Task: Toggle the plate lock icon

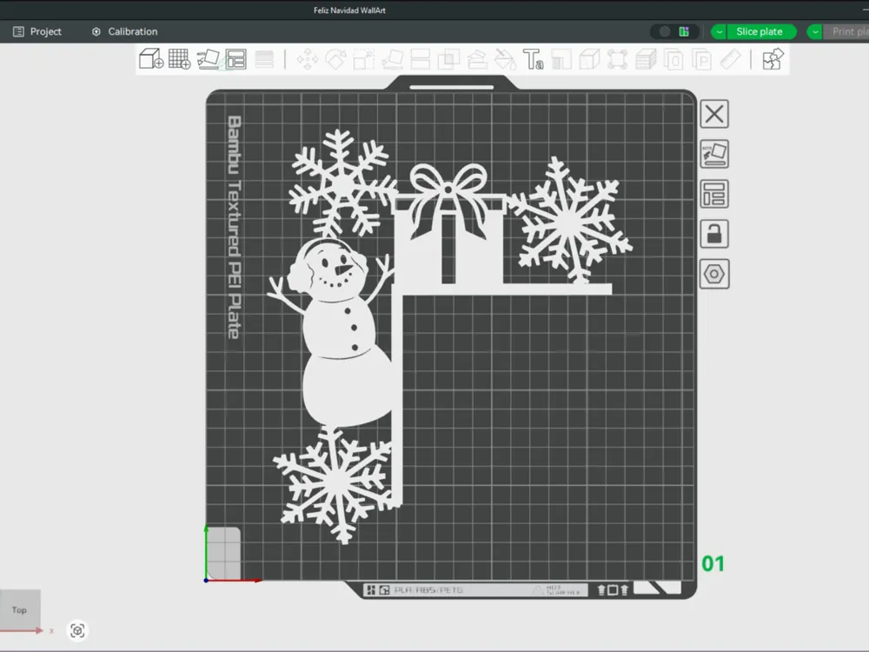Action: 714,234
